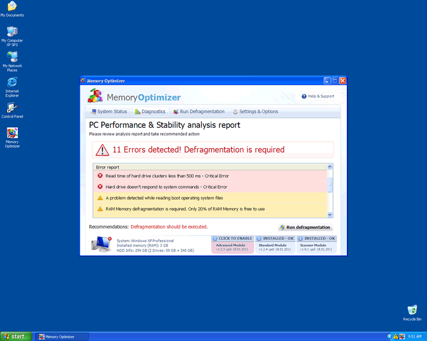Open the Settings & Options tab
The height and width of the screenshot is (341, 427).
pyautogui.click(x=255, y=112)
